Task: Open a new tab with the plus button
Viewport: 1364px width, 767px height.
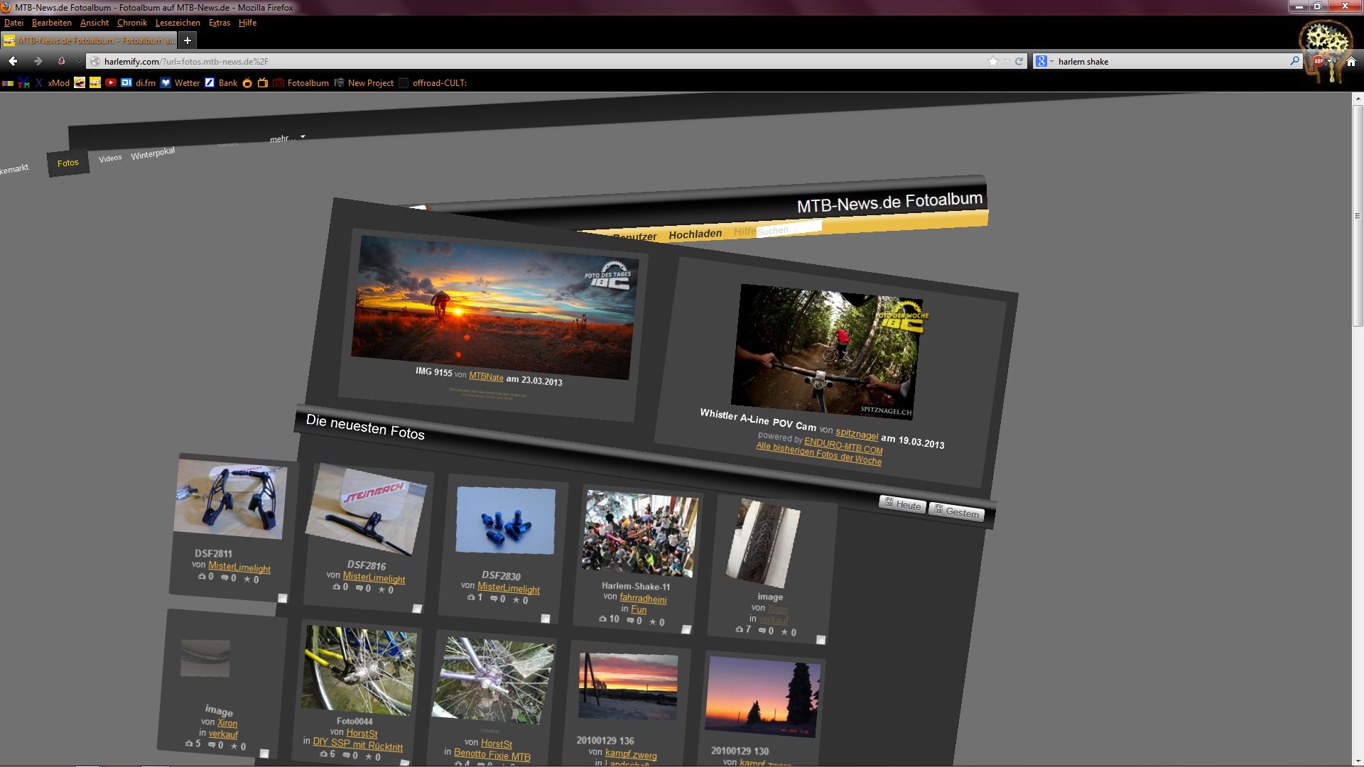Action: pos(188,40)
